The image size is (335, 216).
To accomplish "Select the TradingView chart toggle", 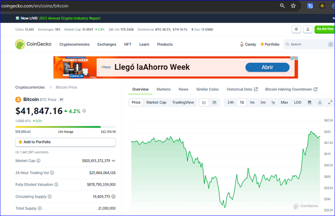I will [183, 102].
